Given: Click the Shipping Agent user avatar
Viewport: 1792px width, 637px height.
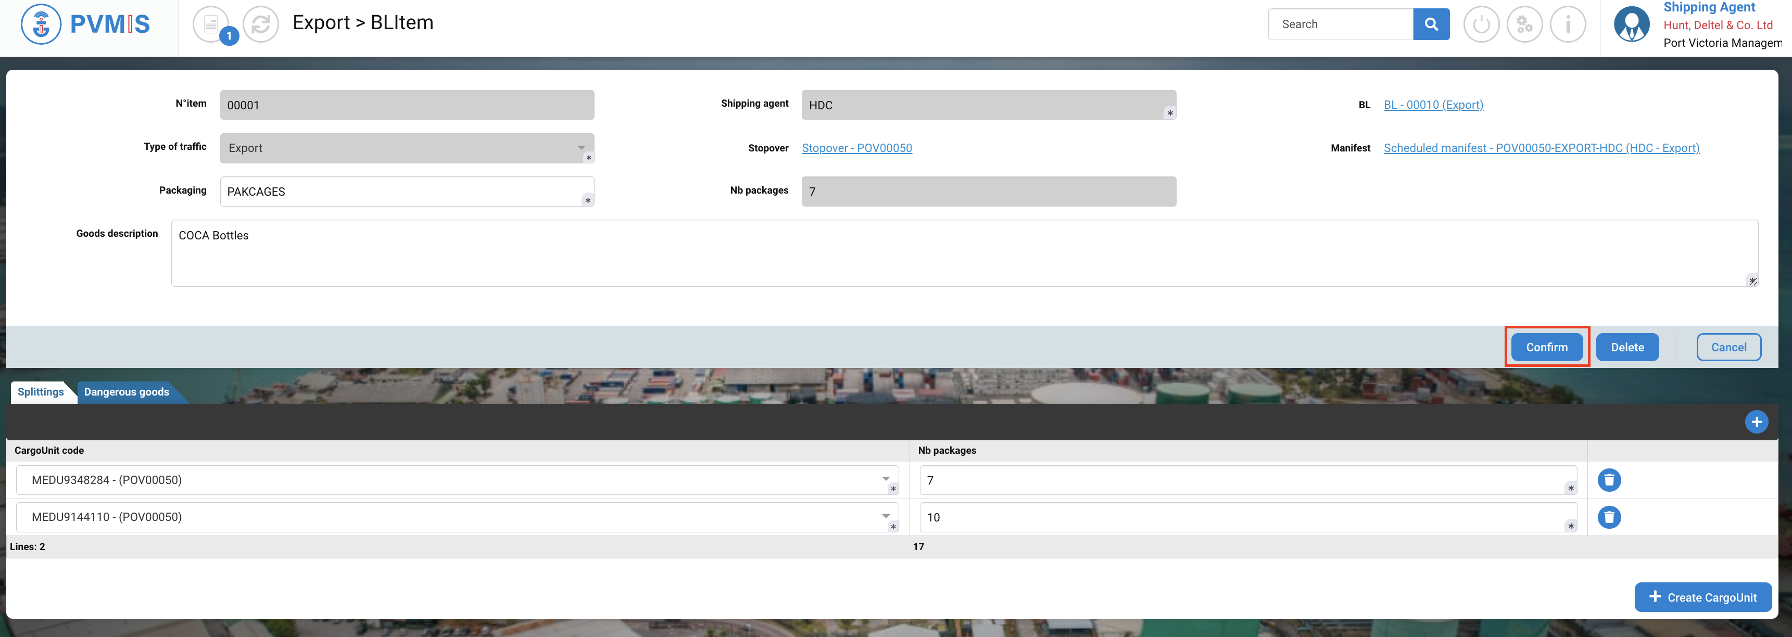Looking at the screenshot, I should [1631, 24].
